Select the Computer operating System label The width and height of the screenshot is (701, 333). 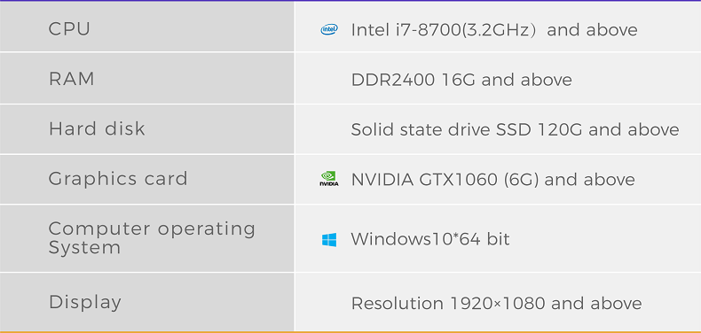[152, 238]
